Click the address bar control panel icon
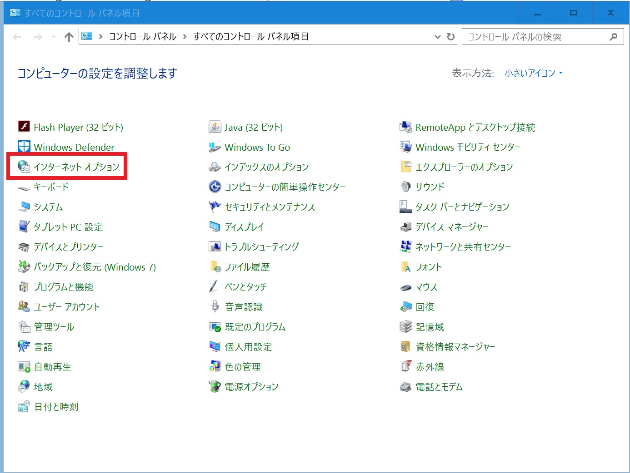This screenshot has height=473, width=630. click(x=87, y=36)
